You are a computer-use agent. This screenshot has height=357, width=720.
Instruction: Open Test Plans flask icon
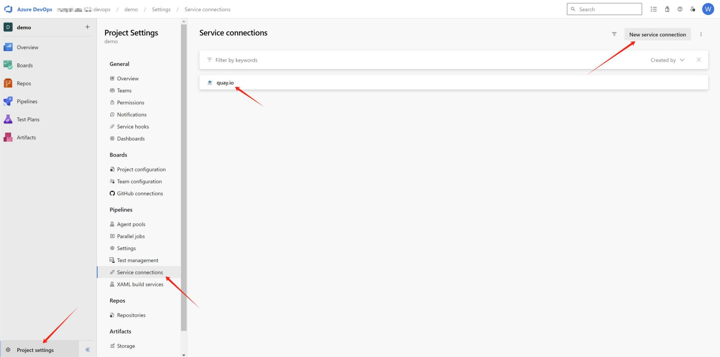click(8, 119)
